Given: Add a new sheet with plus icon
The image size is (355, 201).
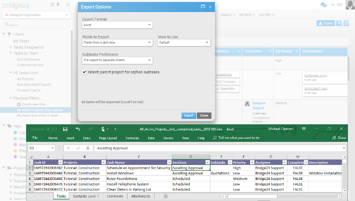Looking at the screenshot, I should click(x=166, y=196).
